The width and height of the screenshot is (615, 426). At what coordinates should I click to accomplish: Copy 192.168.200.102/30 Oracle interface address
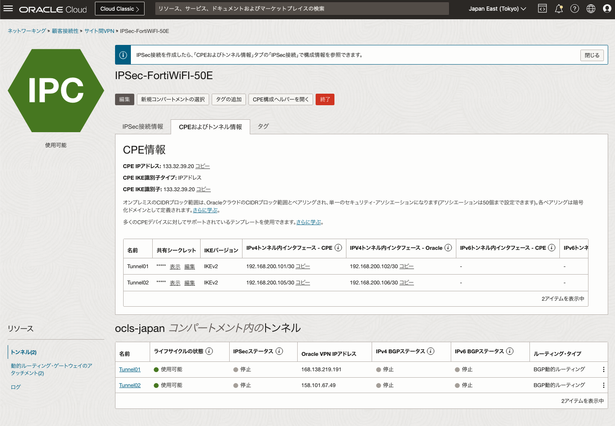click(407, 266)
